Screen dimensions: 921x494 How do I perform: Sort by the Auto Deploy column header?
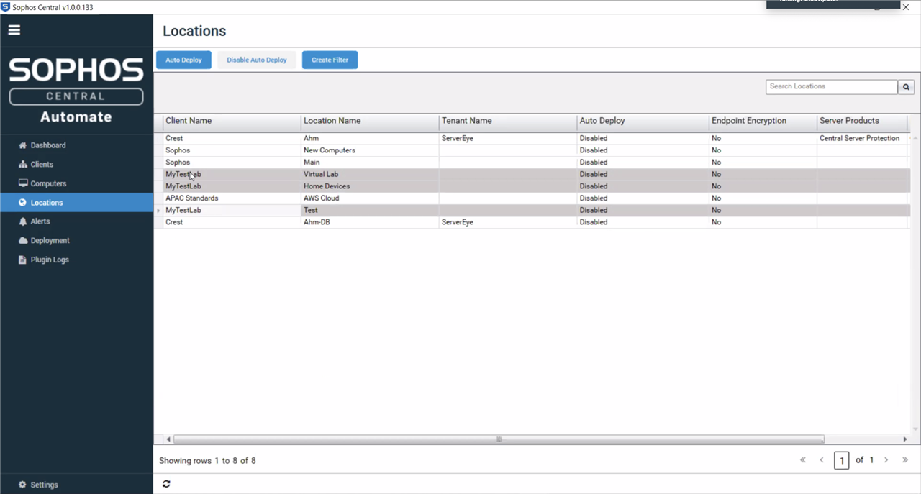(x=643, y=122)
